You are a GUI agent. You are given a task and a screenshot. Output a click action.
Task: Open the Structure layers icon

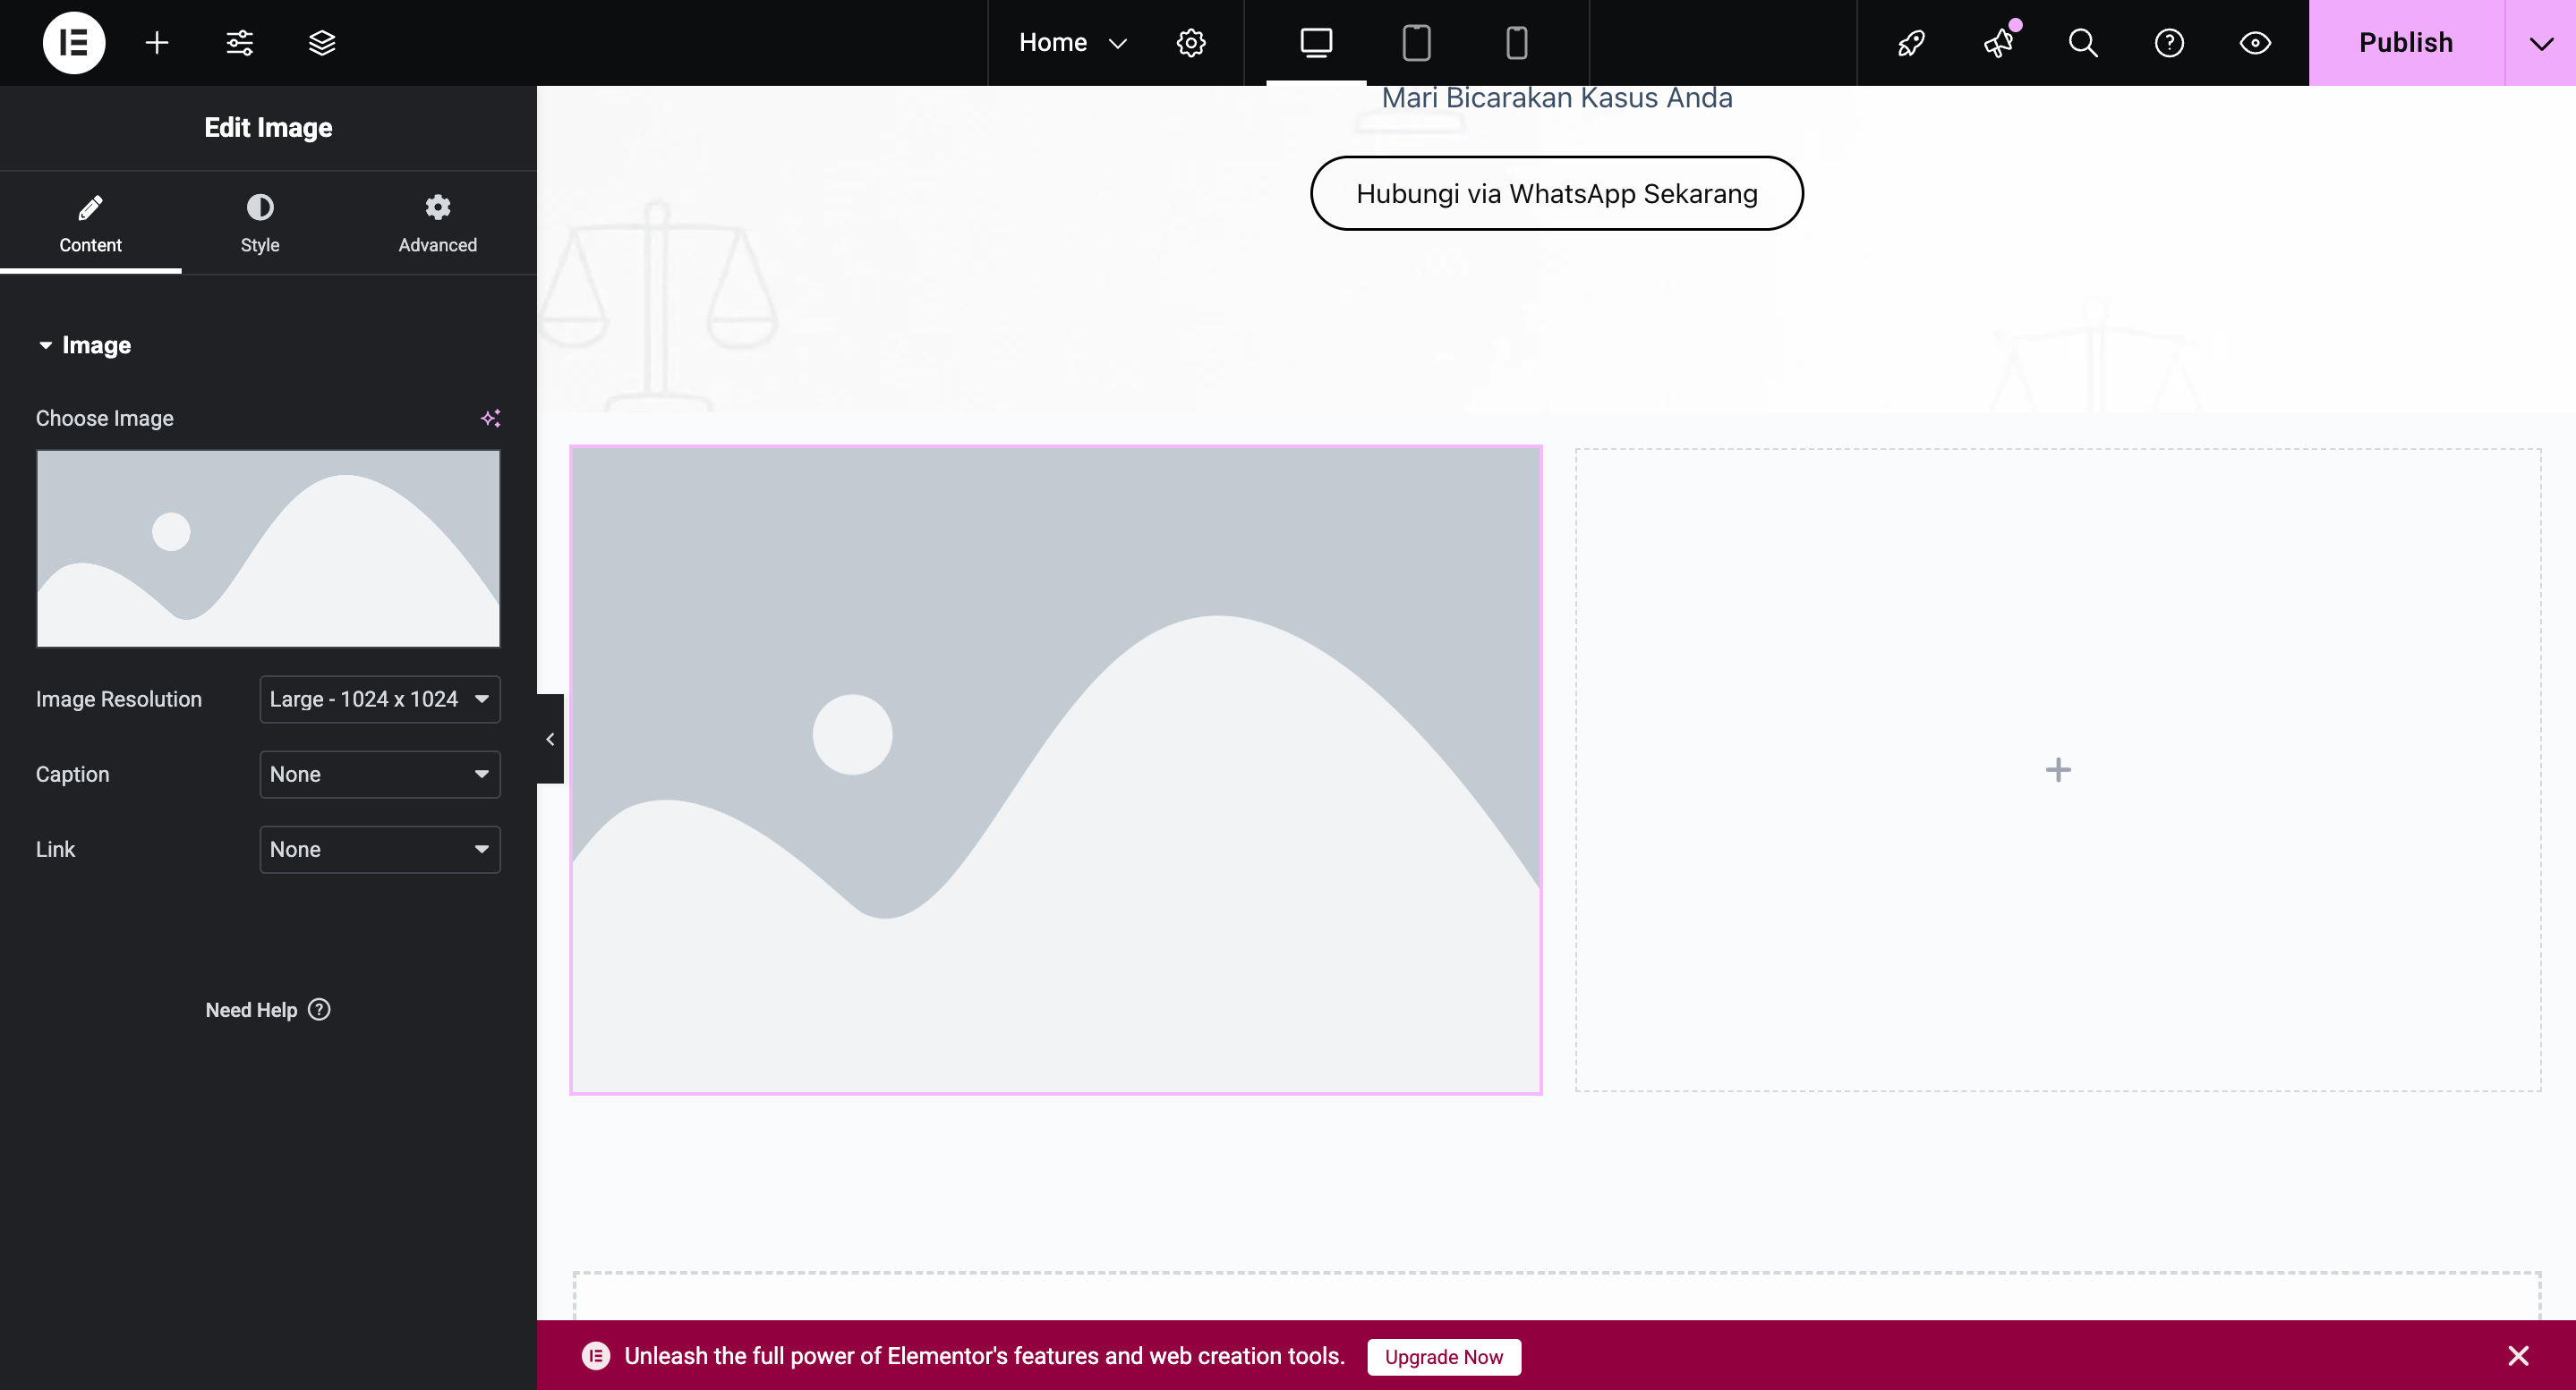point(322,43)
